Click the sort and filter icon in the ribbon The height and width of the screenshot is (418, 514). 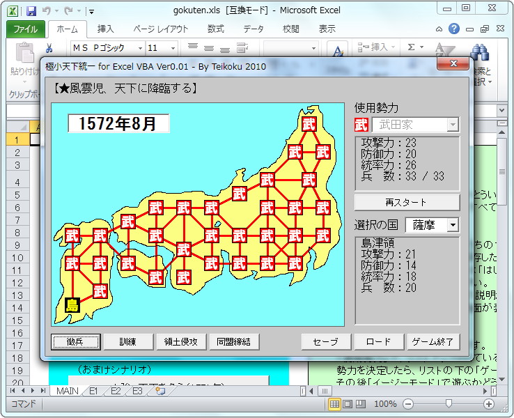(x=444, y=50)
